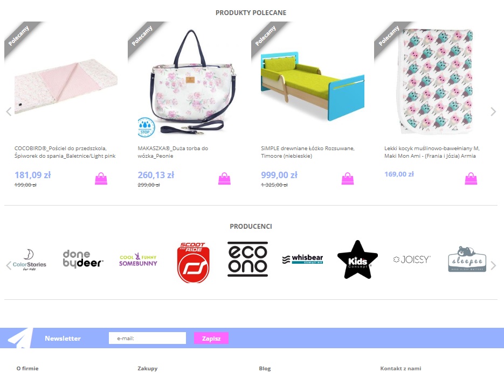504x373 pixels.
Task: Open the SiMPLE drewniane łóżko product title
Action: tap(308, 152)
